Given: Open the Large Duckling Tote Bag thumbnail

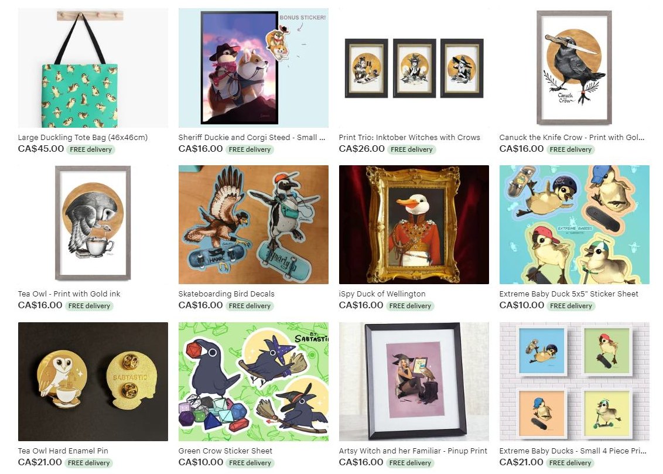Looking at the screenshot, I should (93, 67).
